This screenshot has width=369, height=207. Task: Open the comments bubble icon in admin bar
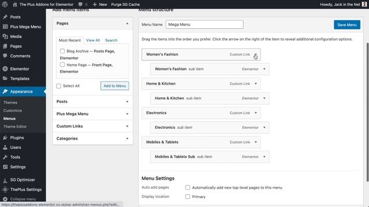pos(81,5)
